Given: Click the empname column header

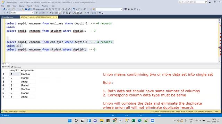Looking at the screenshot, I should pos(27,70).
